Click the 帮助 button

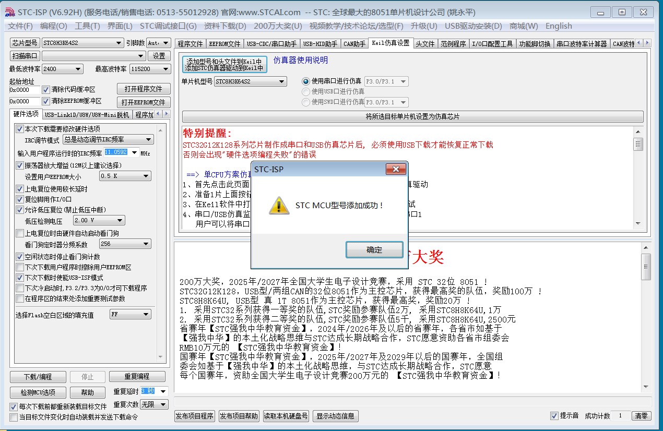pos(88,392)
